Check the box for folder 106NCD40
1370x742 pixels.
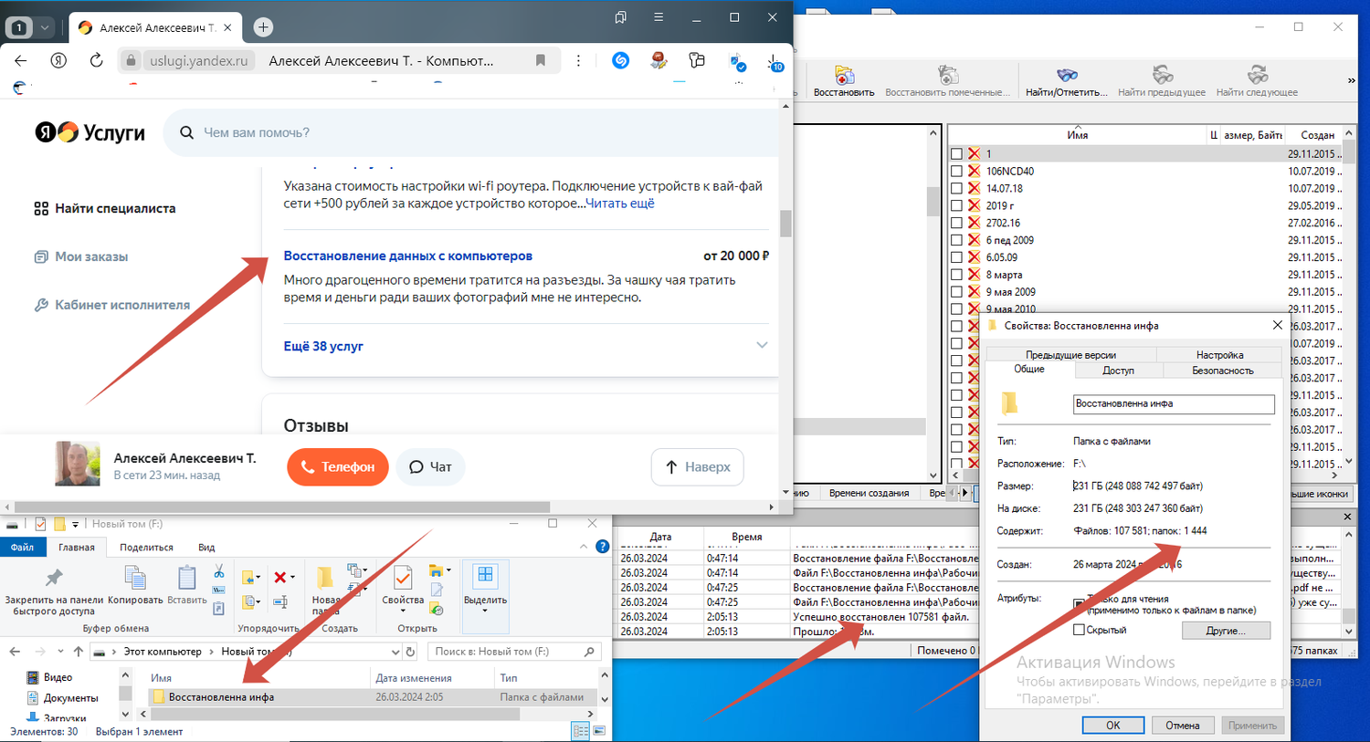(956, 171)
